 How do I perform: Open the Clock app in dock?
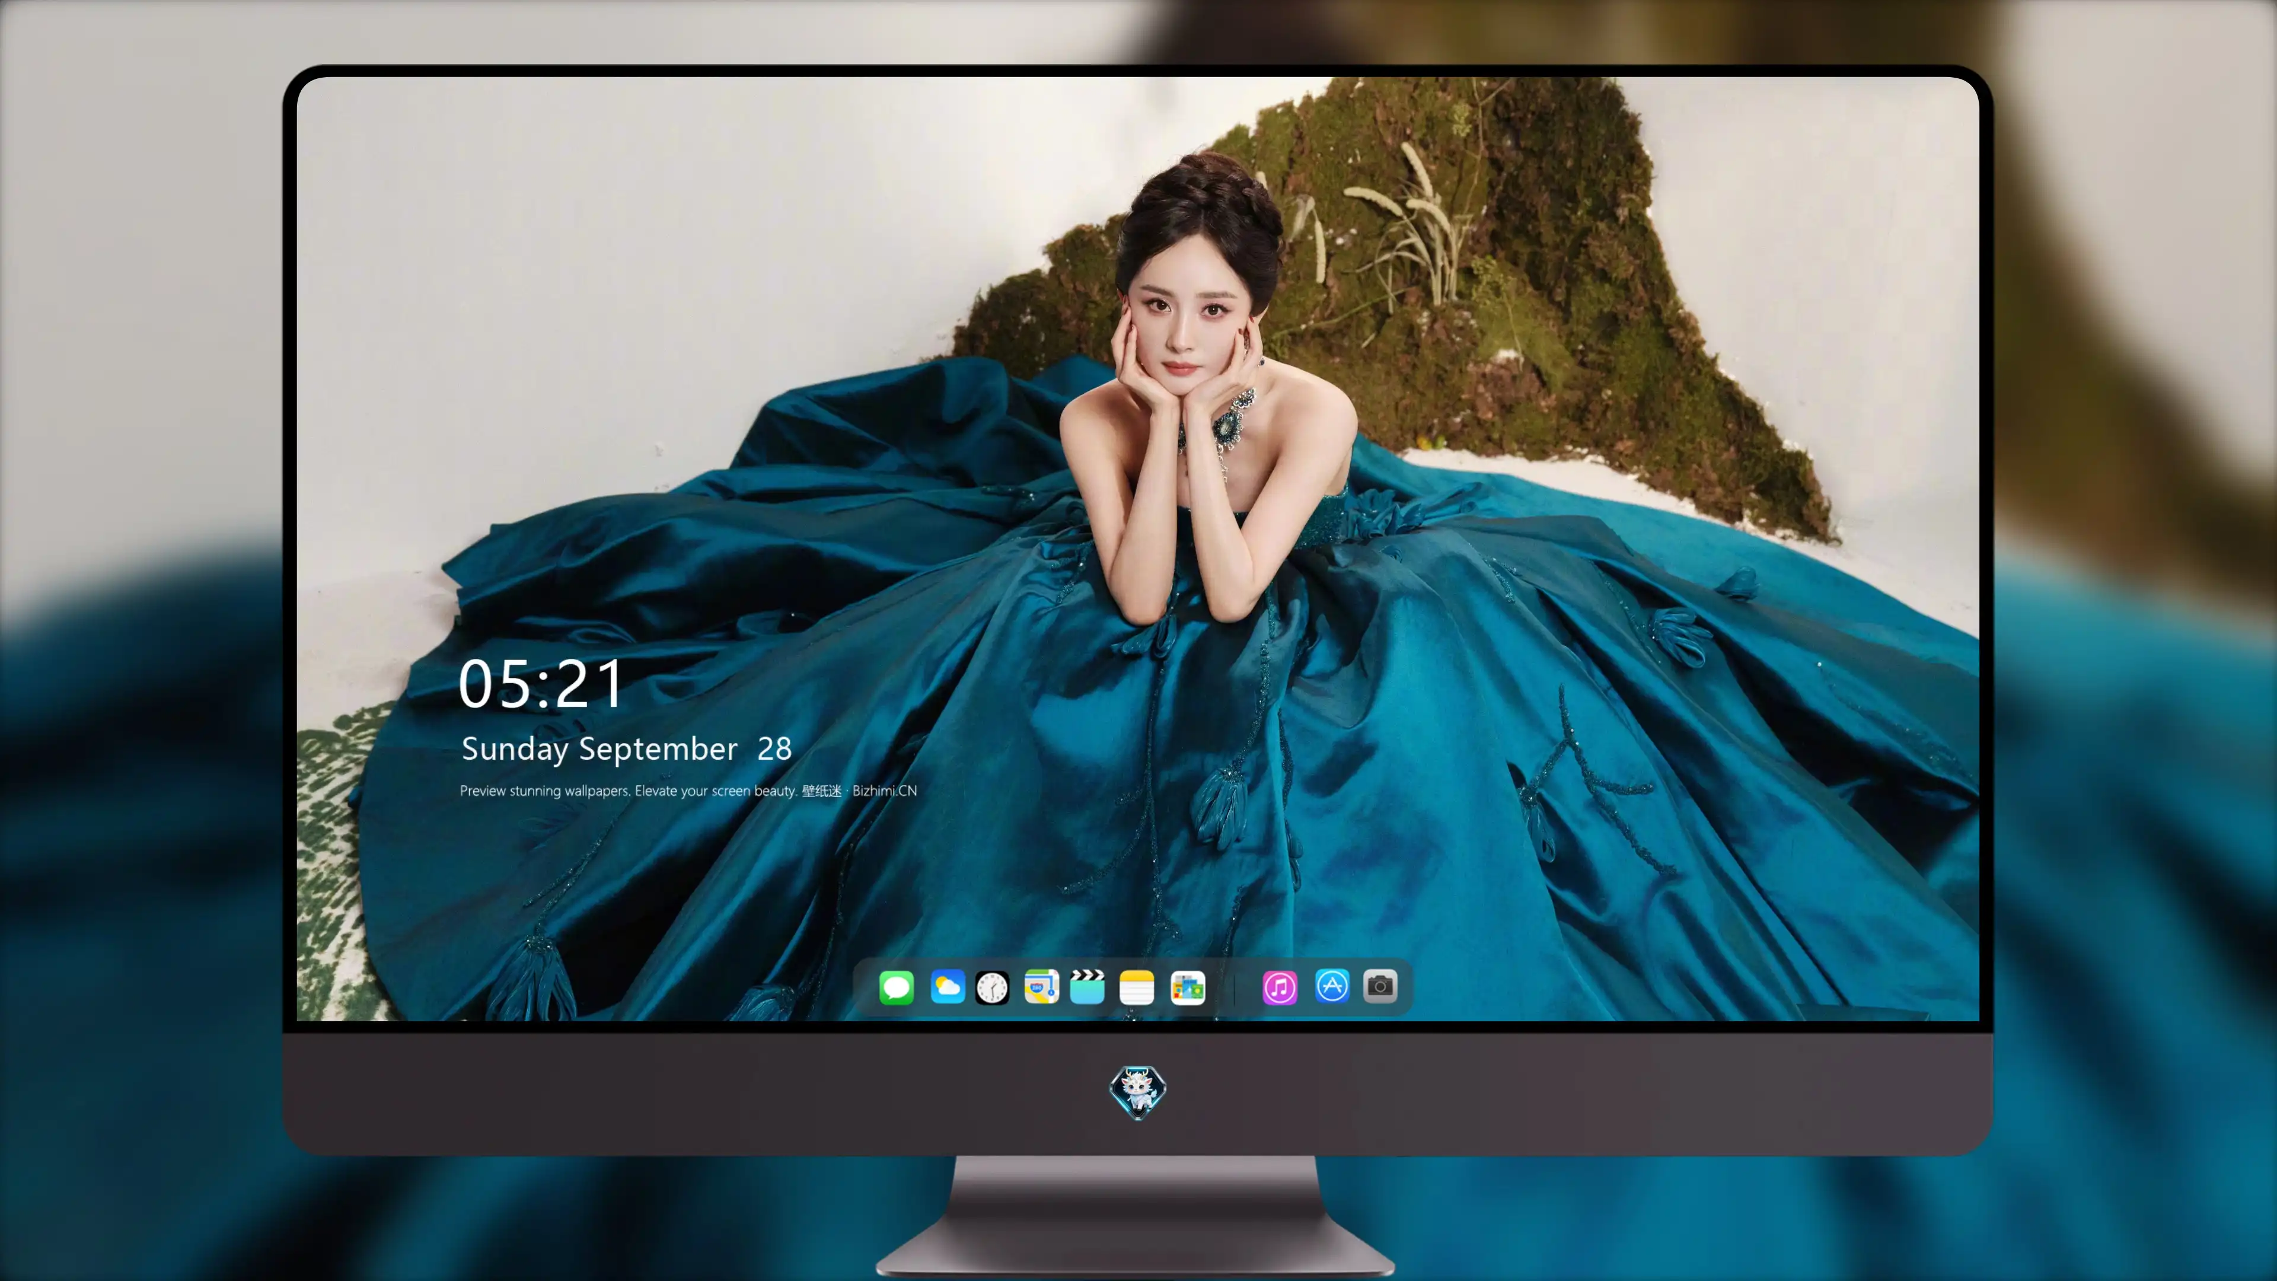(992, 987)
